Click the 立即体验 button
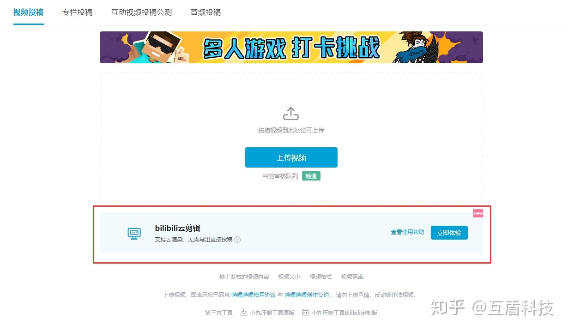 pos(449,233)
